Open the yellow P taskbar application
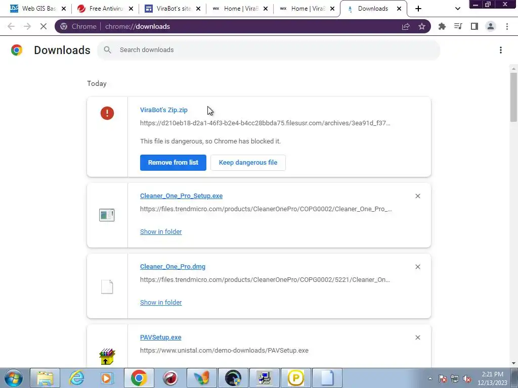 tap(295, 378)
